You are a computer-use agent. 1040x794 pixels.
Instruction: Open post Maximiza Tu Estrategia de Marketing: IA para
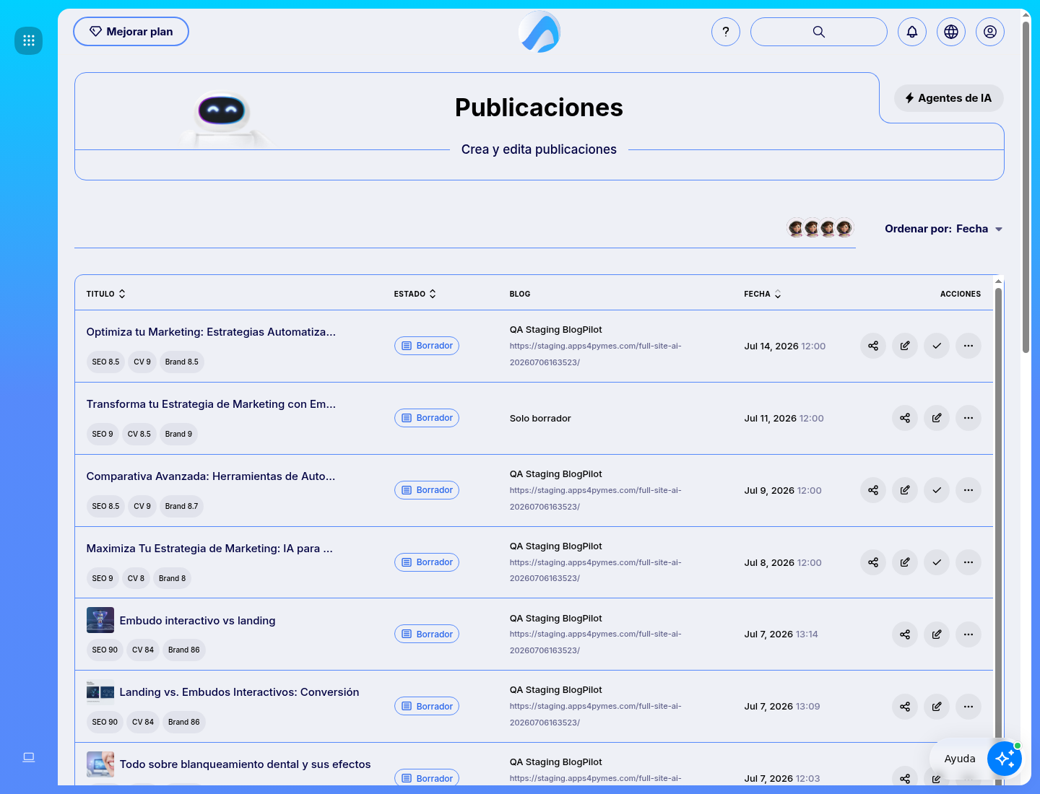[209, 549]
